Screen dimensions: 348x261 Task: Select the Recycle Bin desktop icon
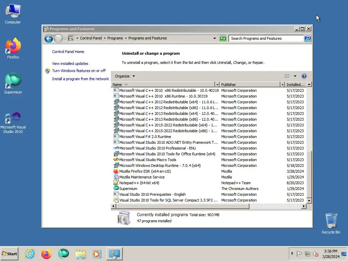331,224
